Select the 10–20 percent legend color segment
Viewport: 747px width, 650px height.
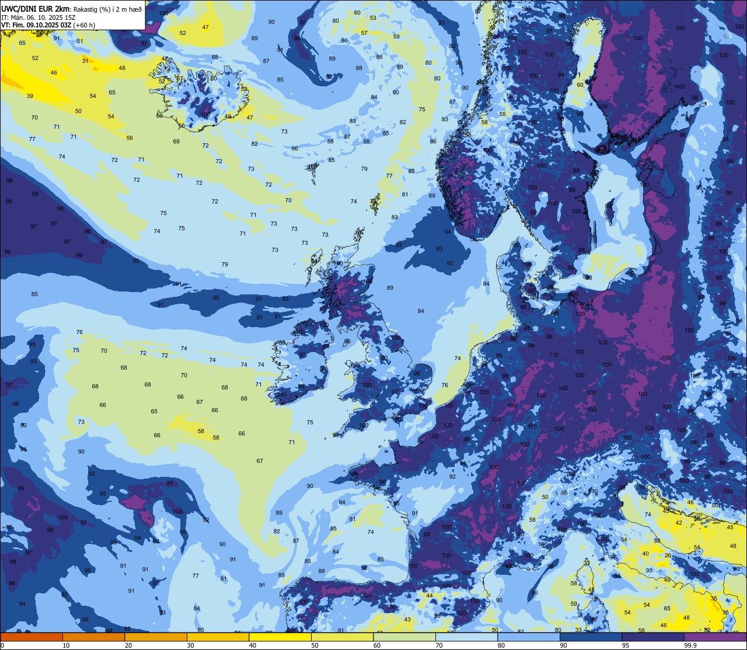[93, 637]
